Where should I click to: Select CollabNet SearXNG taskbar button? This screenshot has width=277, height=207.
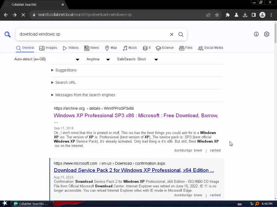32,204
